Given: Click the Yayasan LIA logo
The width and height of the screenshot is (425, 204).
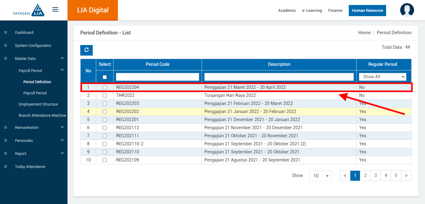Looking at the screenshot, I should [29, 10].
